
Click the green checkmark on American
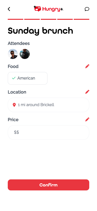click(14, 78)
